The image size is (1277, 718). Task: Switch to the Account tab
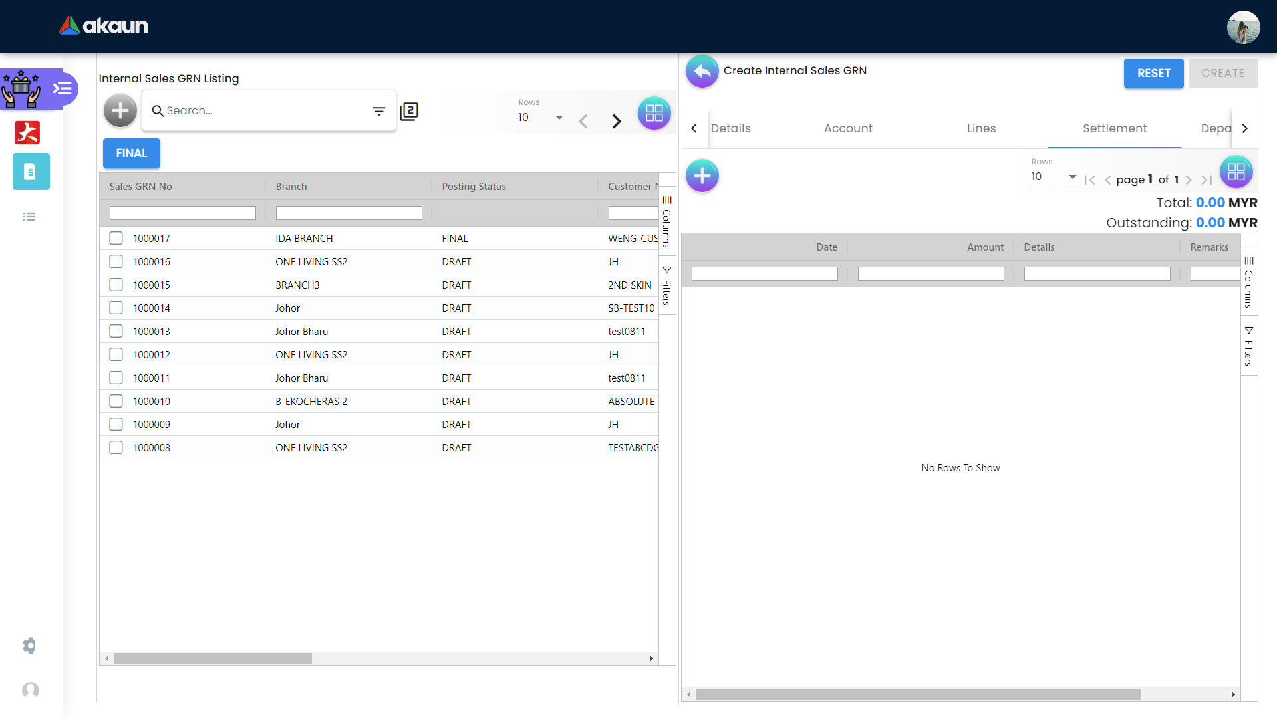click(848, 128)
